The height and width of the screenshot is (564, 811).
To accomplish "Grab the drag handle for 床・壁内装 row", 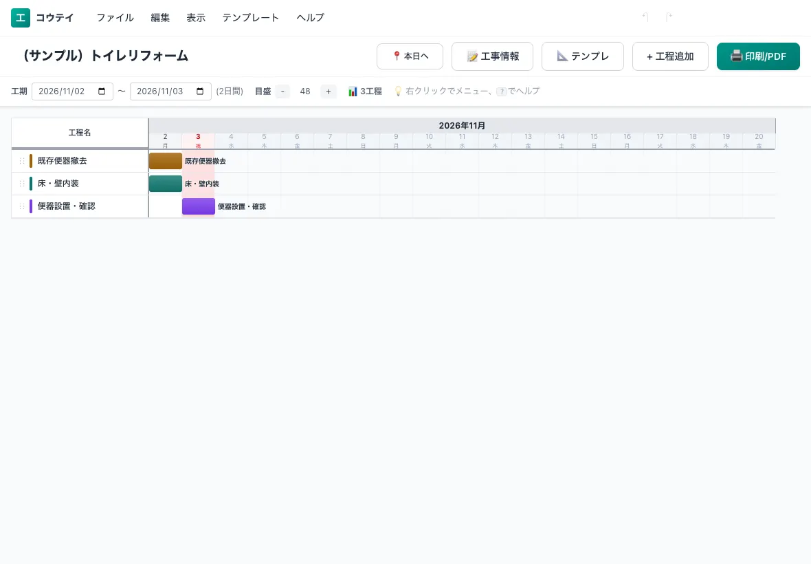I will pyautogui.click(x=22, y=184).
